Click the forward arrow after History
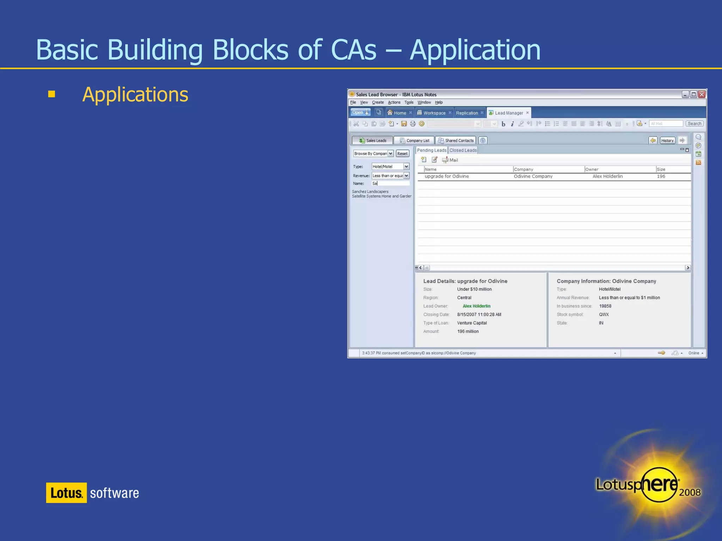Image resolution: width=722 pixels, height=541 pixels. [x=682, y=141]
